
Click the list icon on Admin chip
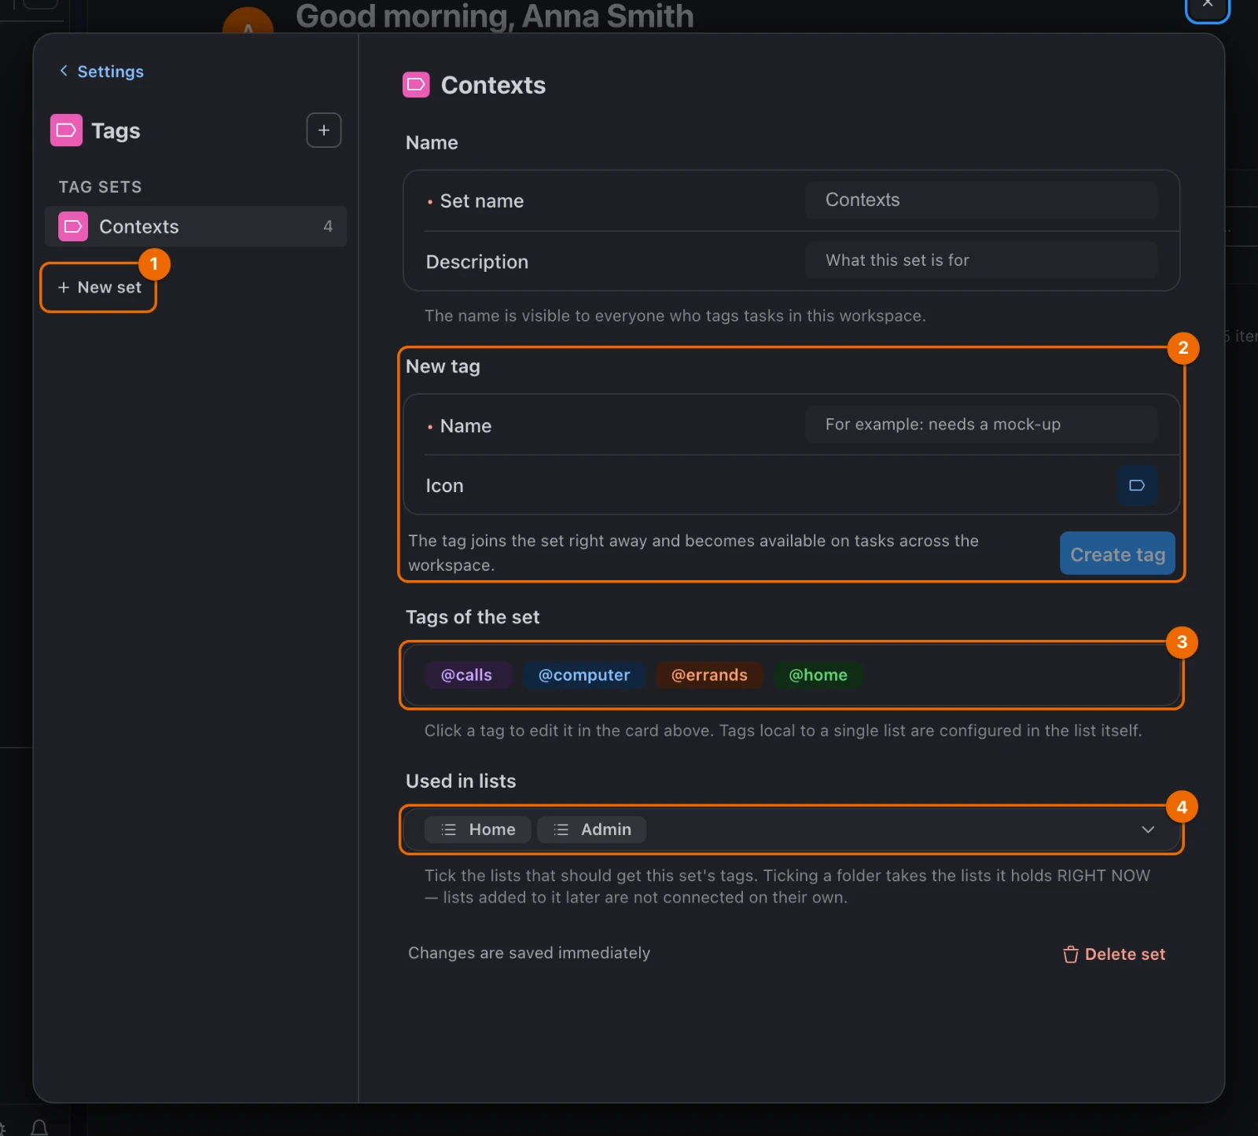[561, 829]
